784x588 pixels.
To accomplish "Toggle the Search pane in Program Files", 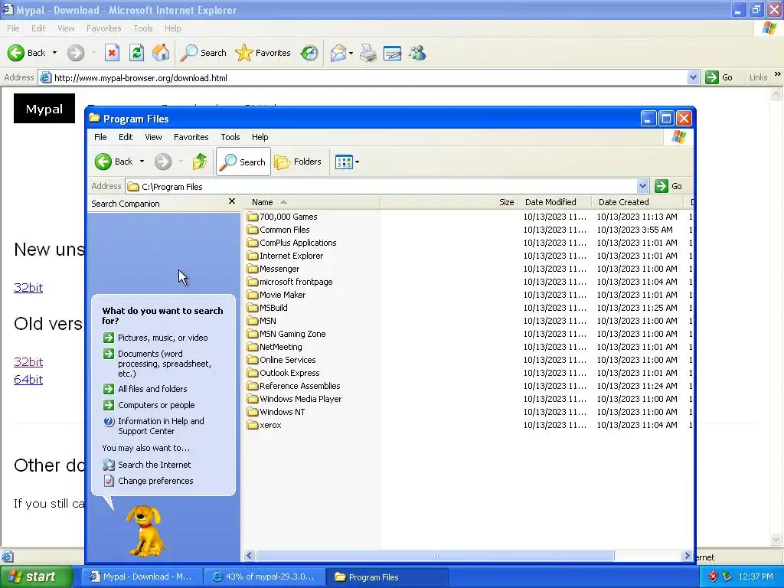I will pyautogui.click(x=243, y=162).
